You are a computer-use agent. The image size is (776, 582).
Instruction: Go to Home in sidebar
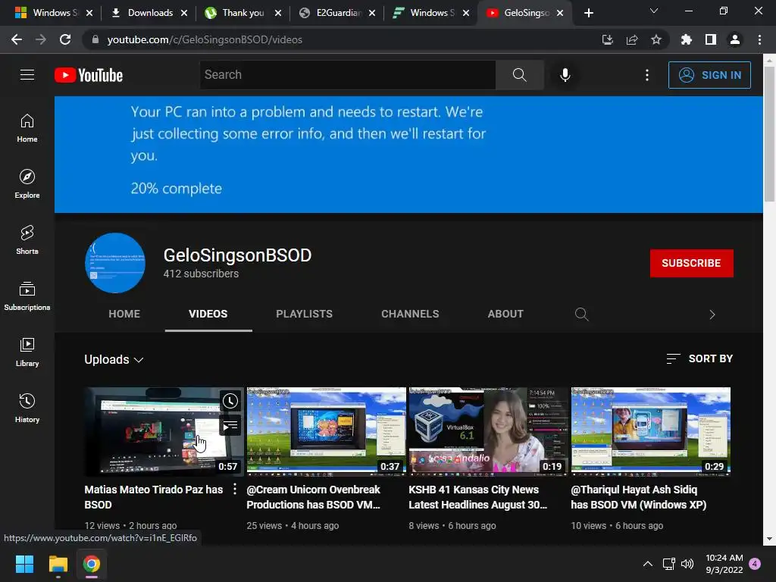coord(27,128)
